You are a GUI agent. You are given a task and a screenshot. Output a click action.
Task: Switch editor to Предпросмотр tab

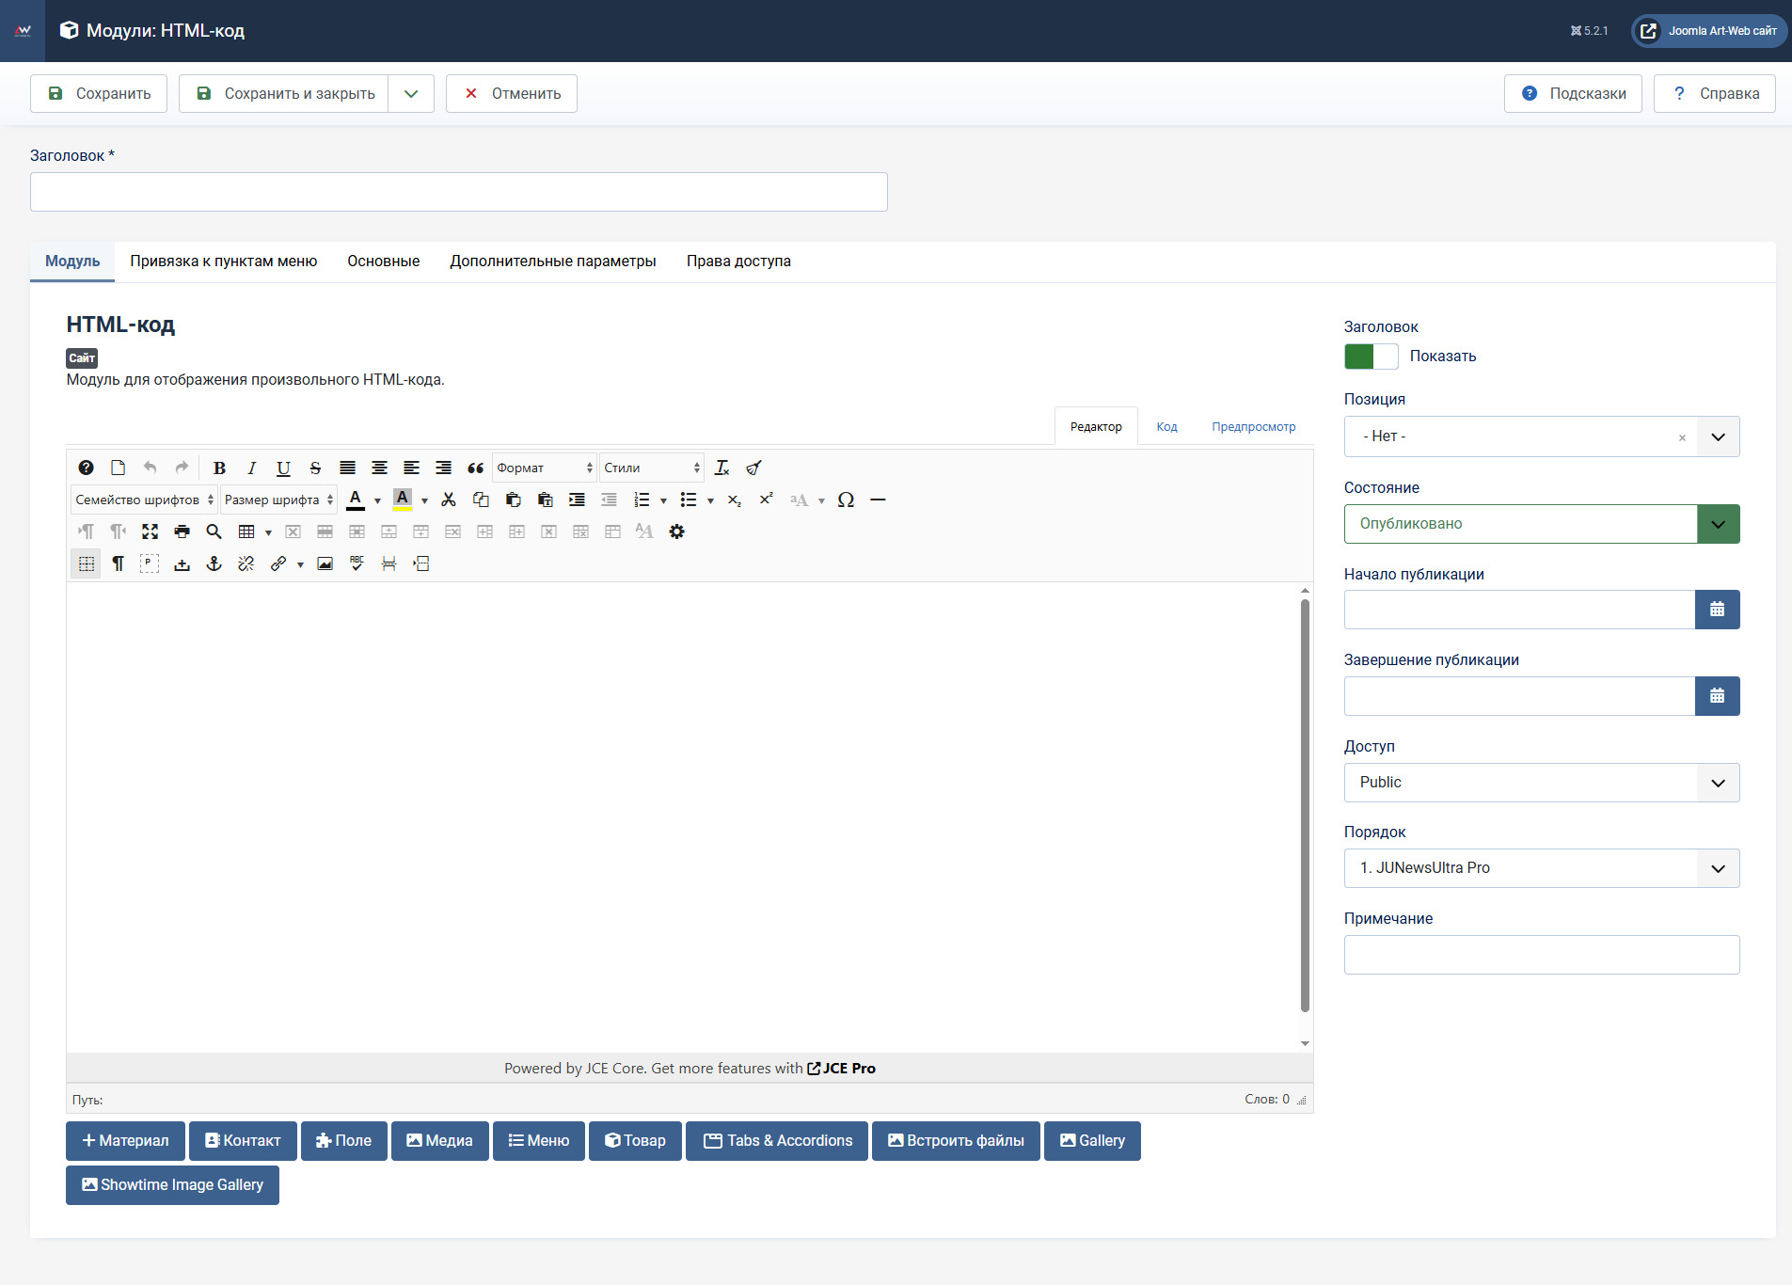point(1254,427)
